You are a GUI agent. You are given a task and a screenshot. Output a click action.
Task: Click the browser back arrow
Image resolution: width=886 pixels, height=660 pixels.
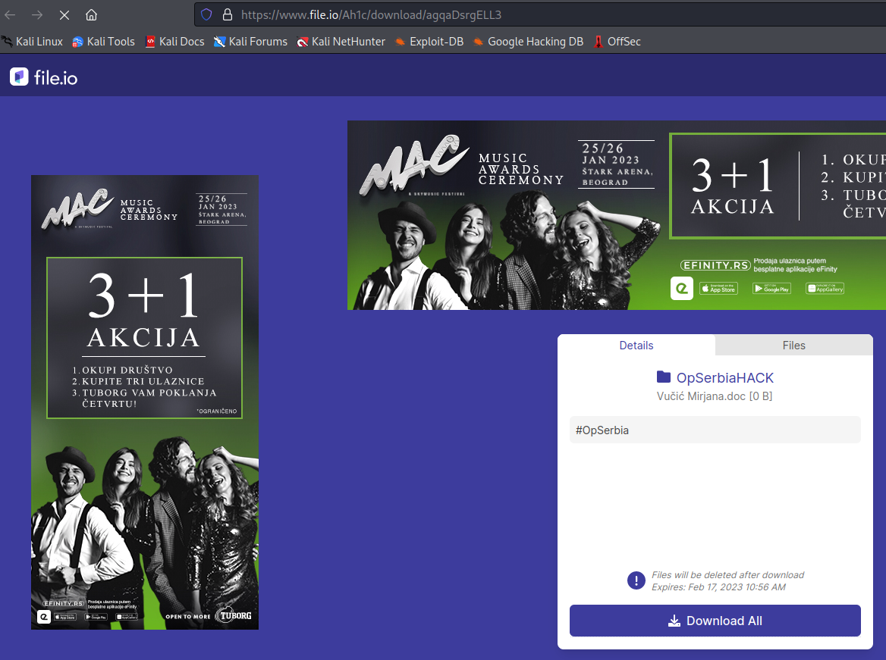[x=10, y=14]
